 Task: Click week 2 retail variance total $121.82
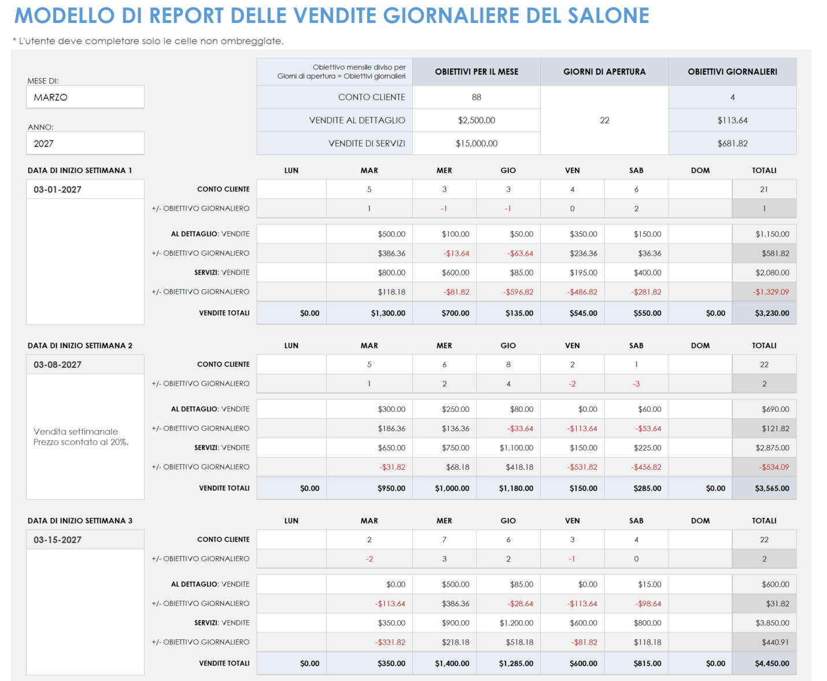[x=764, y=429]
